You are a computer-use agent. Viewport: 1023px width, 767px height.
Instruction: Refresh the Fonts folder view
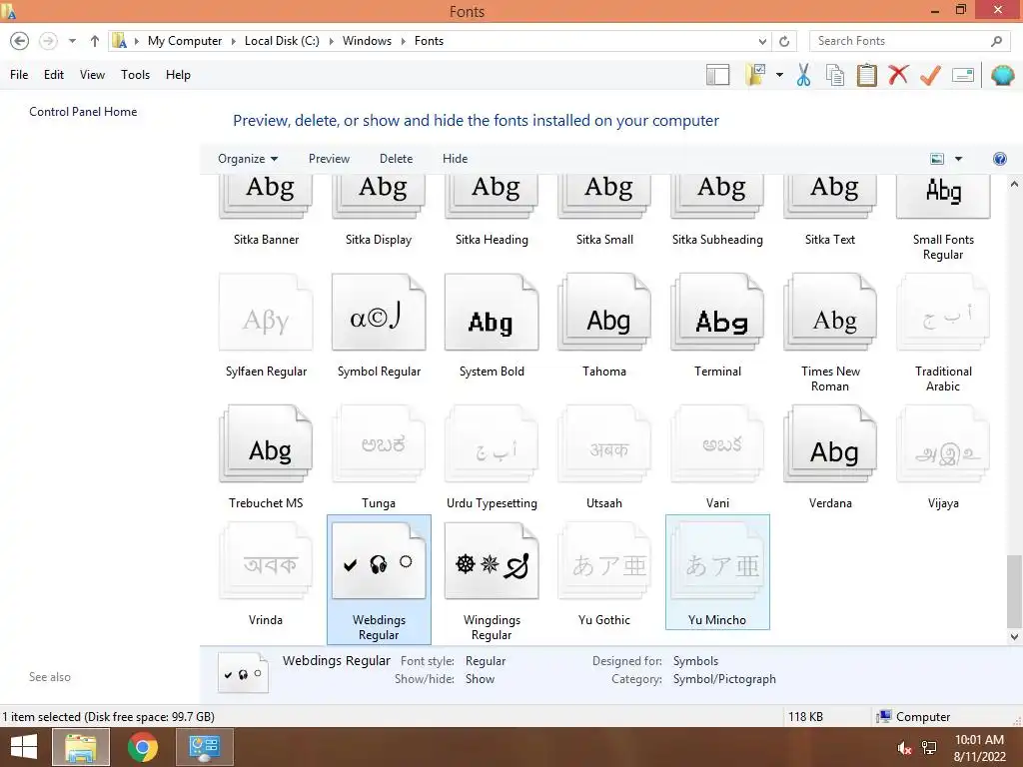(x=784, y=41)
